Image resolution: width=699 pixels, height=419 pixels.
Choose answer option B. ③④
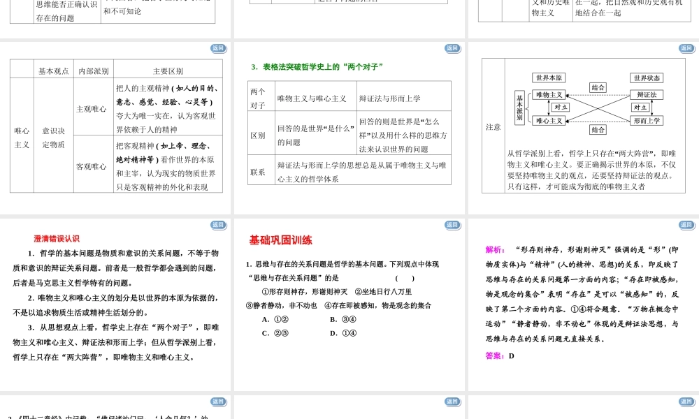(x=343, y=319)
